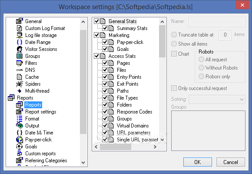
Task: Click the parent Reports folder icon
Action: (11, 98)
